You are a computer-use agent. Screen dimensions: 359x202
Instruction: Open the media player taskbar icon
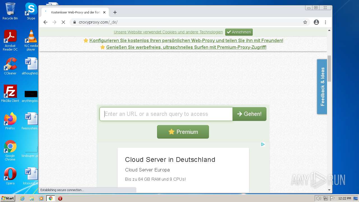[41, 198]
